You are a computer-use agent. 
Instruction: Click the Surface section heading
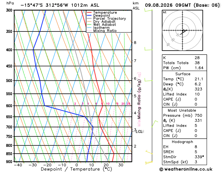pos(183,74)
